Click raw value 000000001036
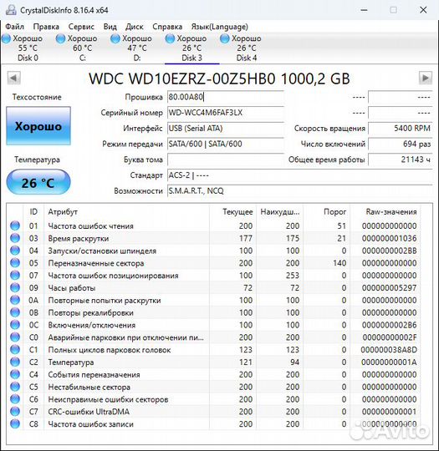 tap(389, 238)
